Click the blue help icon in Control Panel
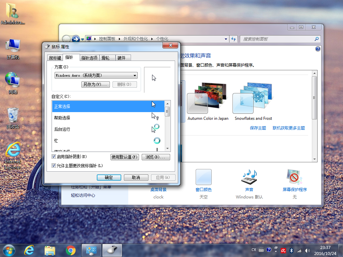The image size is (343, 257). [318, 49]
